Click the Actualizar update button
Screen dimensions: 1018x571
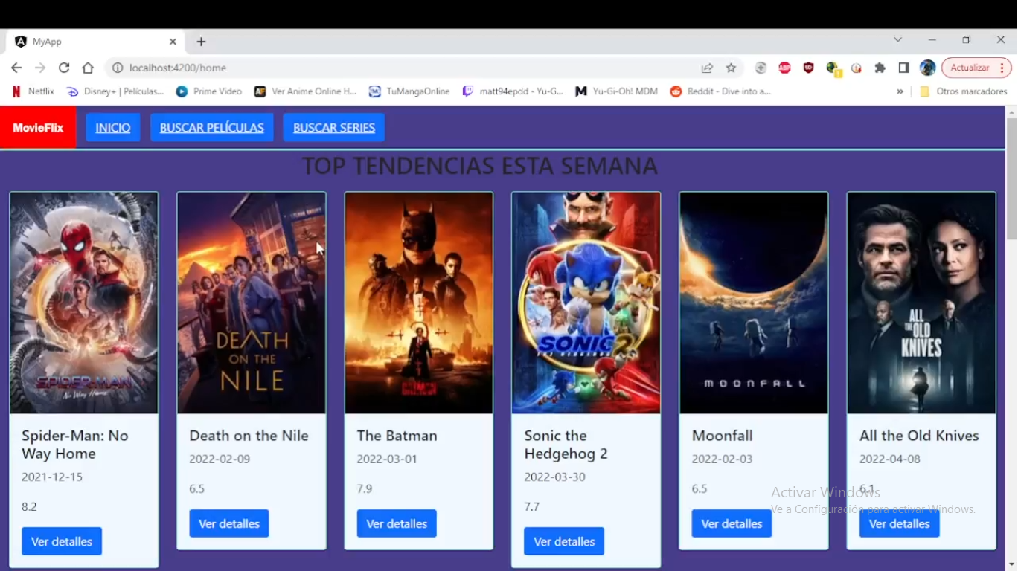(x=976, y=68)
